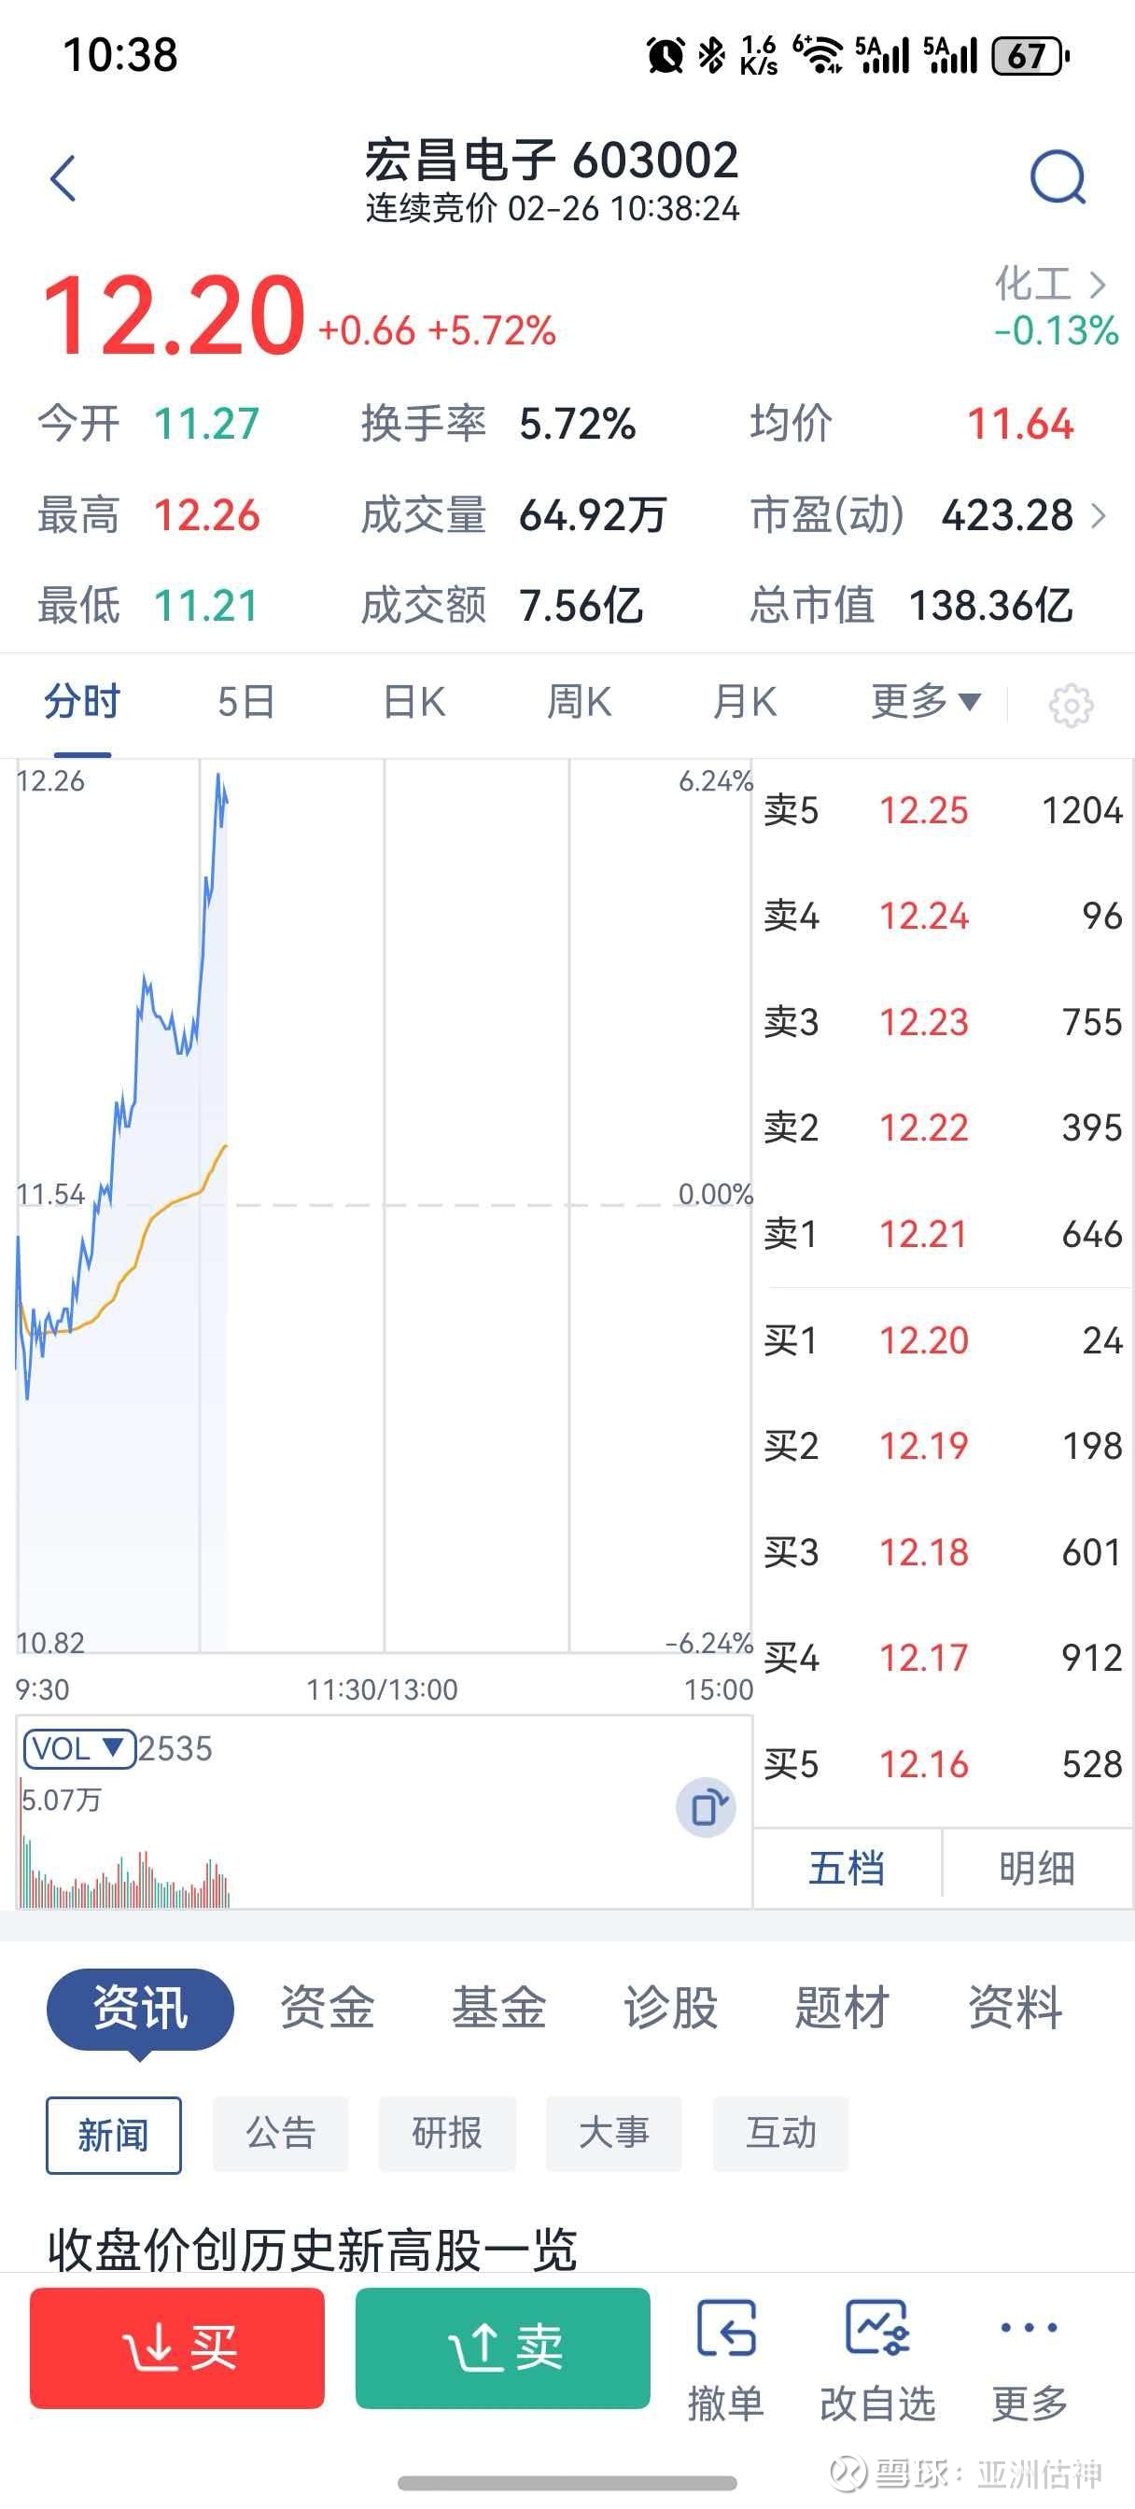Tap the edit watchlist (改自选) icon

coord(876,2357)
